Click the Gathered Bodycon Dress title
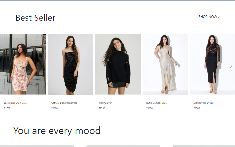The width and height of the screenshot is (235, 147). [64, 103]
